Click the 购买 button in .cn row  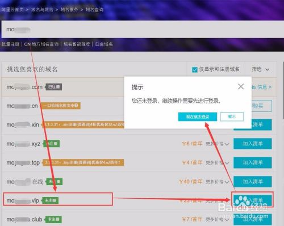pos(261,106)
